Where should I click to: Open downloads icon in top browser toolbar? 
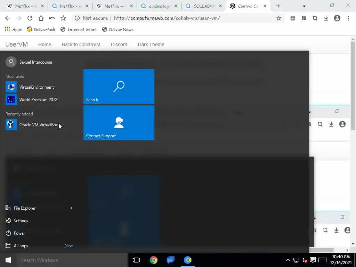pos(326,18)
